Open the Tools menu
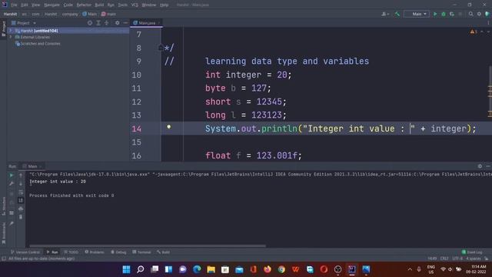492x277 pixels. [123, 5]
